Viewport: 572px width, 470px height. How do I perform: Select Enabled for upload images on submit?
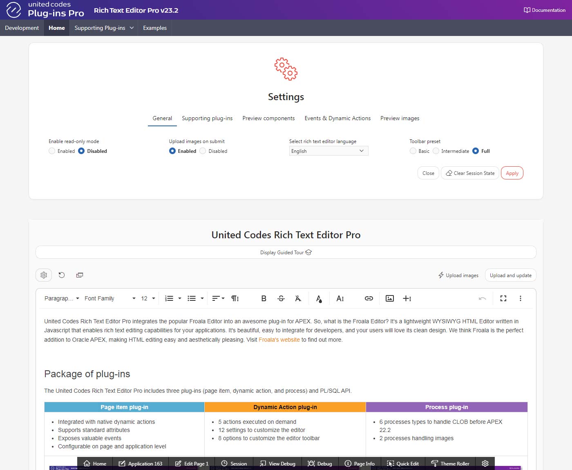tap(172, 151)
